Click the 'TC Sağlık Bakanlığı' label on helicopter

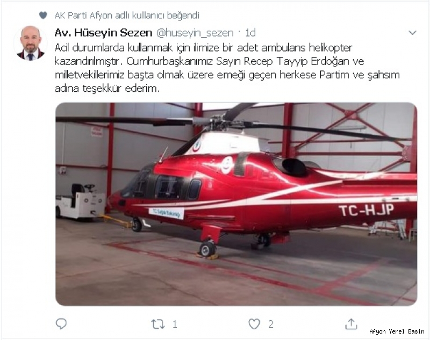coord(166,213)
